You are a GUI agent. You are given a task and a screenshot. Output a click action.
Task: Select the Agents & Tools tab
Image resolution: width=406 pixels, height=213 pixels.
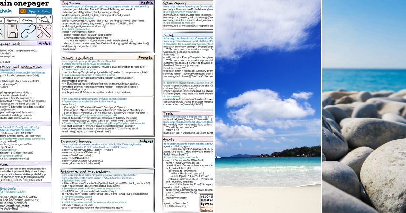coord(45,19)
